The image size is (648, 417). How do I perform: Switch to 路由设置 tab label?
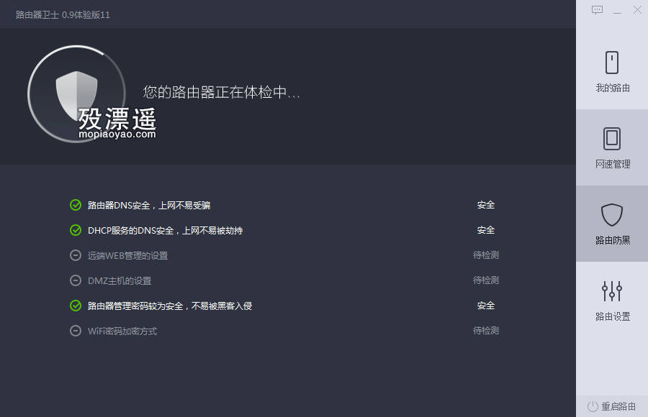click(x=613, y=316)
